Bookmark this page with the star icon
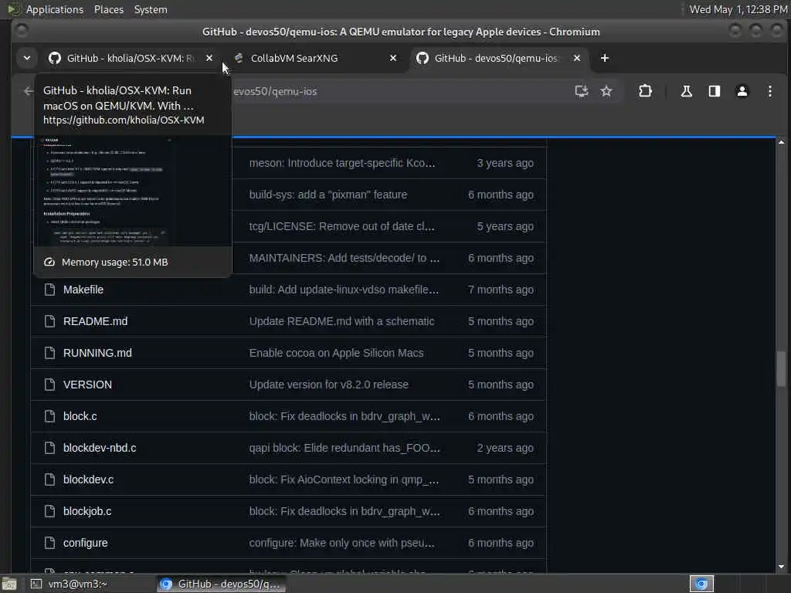The height and width of the screenshot is (593, 791). point(606,91)
